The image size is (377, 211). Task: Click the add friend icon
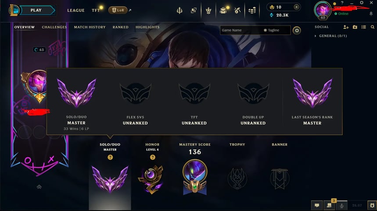pos(346,27)
